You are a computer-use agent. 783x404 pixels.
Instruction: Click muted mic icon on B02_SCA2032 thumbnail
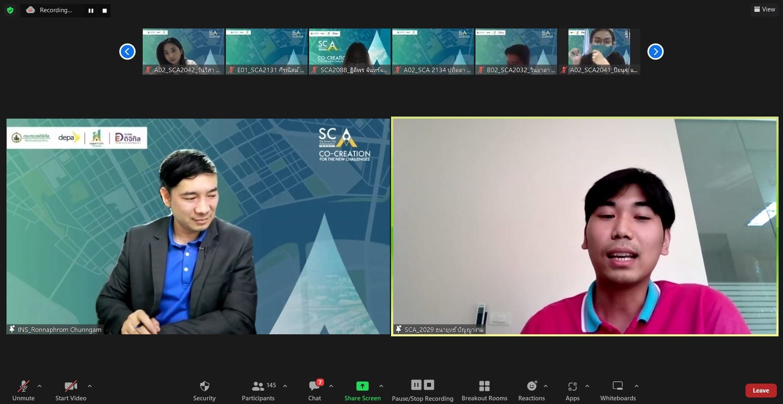point(481,70)
